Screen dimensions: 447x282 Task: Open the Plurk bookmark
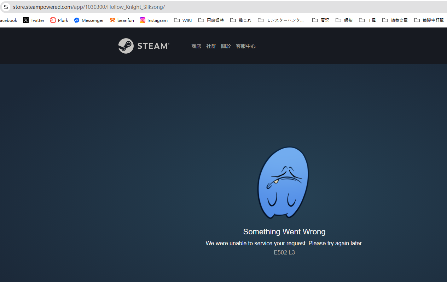click(59, 20)
